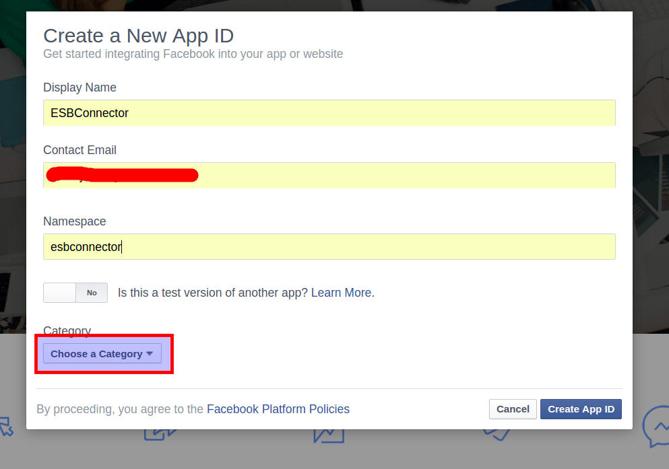This screenshot has height=469, width=669.
Task: Click the Create a New App ID heading
Action: pos(138,36)
